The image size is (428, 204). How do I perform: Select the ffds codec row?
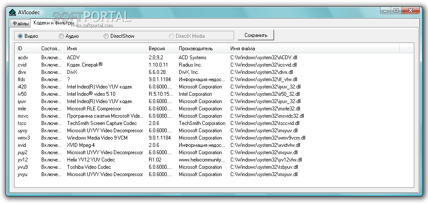point(214,79)
